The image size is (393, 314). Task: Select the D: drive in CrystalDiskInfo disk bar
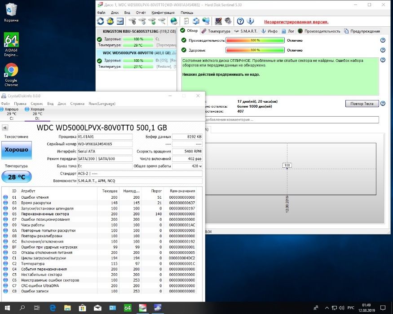(37, 113)
